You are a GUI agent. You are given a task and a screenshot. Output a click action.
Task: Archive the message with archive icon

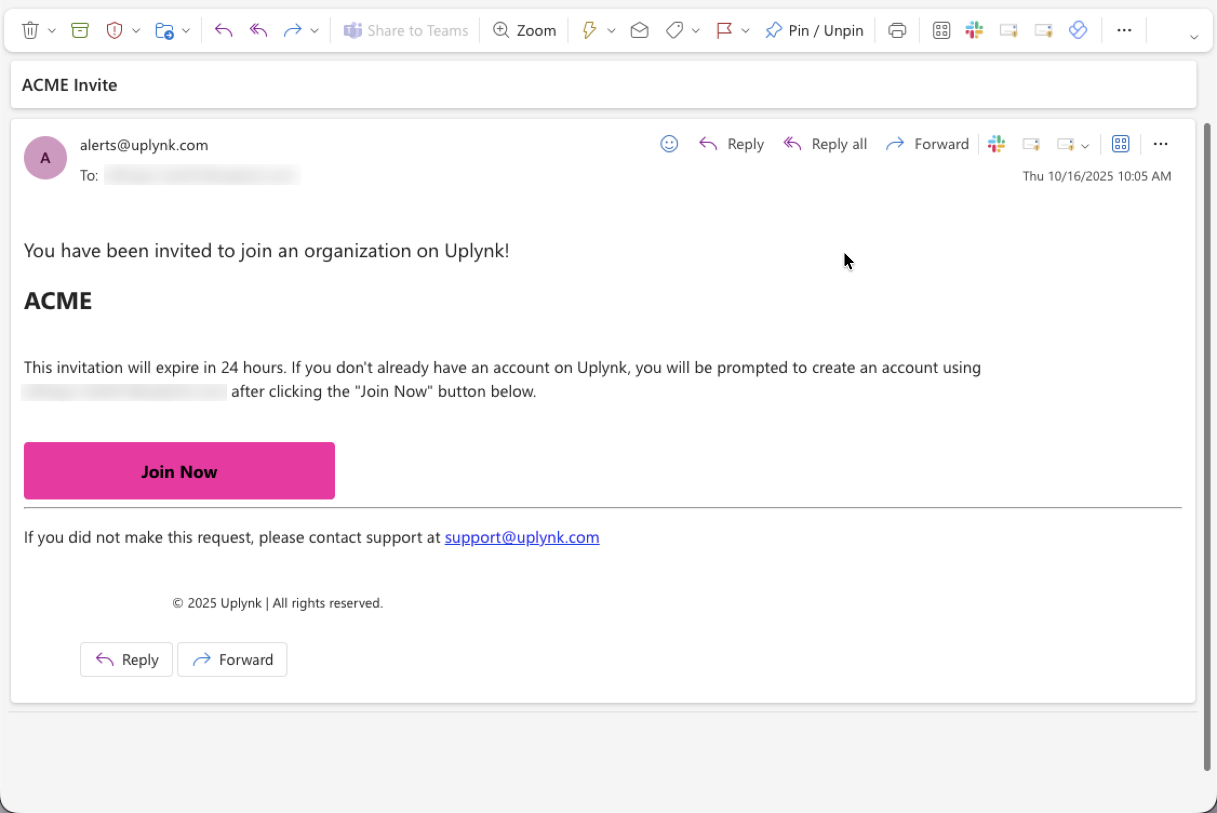pyautogui.click(x=80, y=30)
